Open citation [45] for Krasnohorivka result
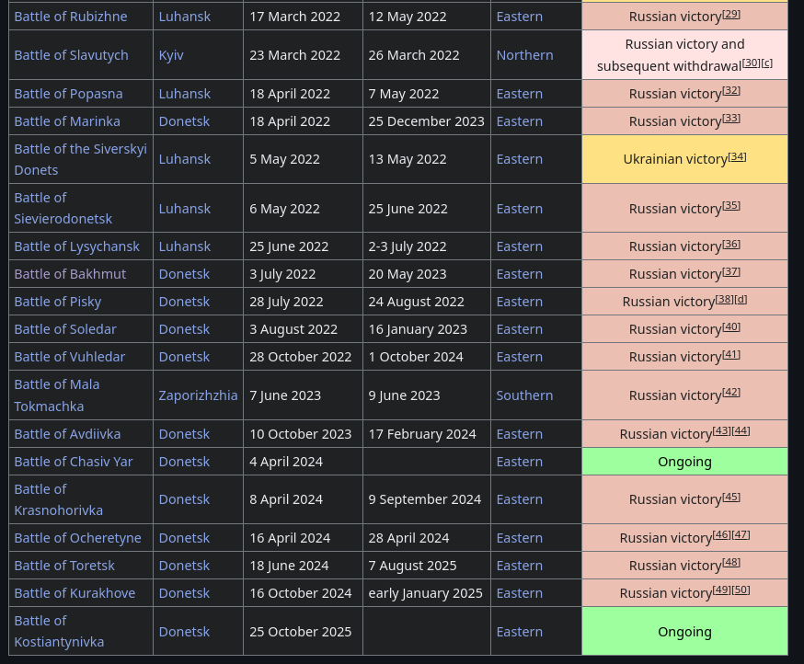Screen dimensions: 804x664 coord(731,497)
